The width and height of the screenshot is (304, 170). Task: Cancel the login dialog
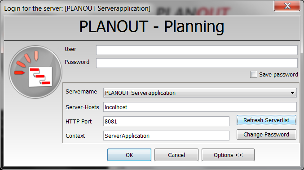tap(176, 155)
